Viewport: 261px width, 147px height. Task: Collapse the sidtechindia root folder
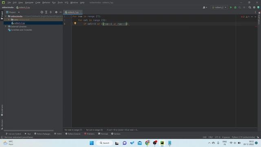6,16
